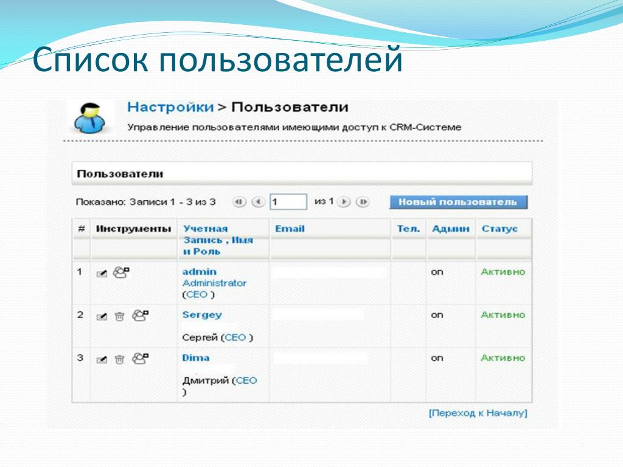Open the group icon in Dima row

point(140,358)
